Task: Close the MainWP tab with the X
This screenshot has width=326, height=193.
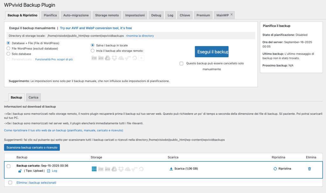Action: [x=232, y=15]
